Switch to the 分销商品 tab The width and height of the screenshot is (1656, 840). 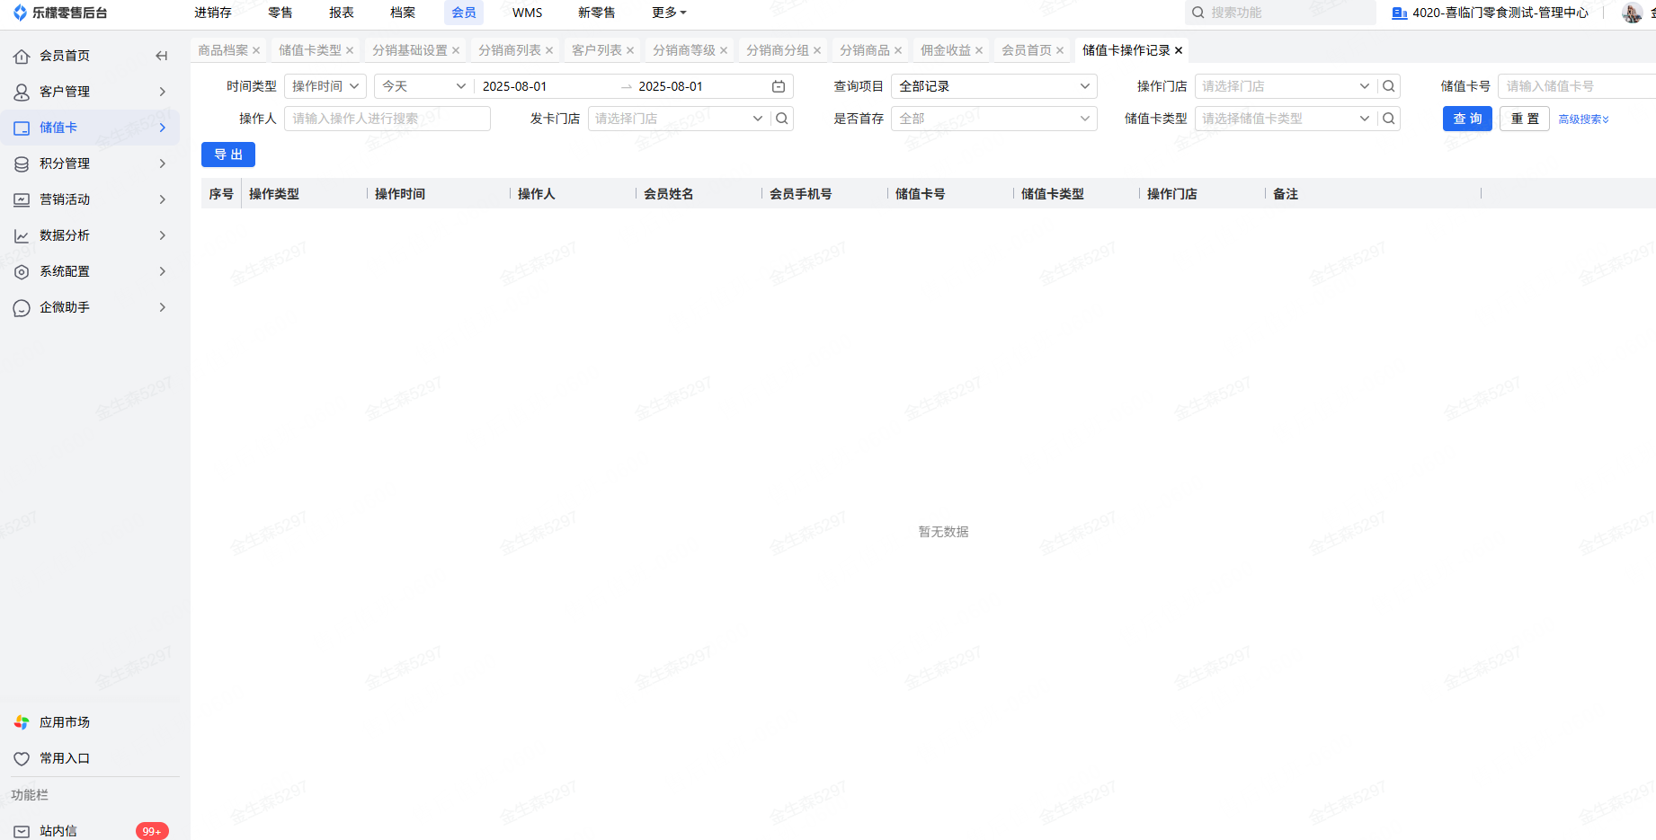pyautogui.click(x=865, y=50)
